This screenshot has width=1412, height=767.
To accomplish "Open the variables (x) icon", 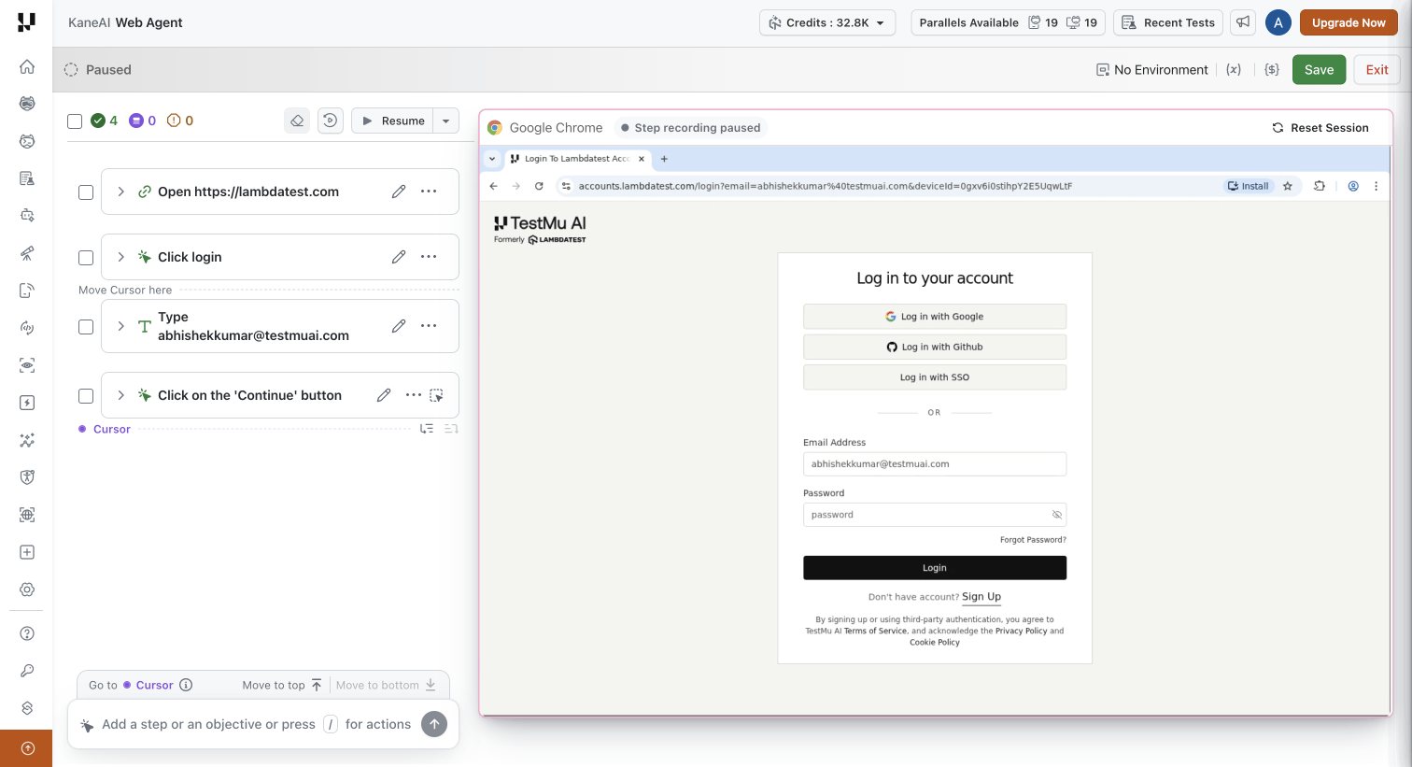I will 1234,69.
